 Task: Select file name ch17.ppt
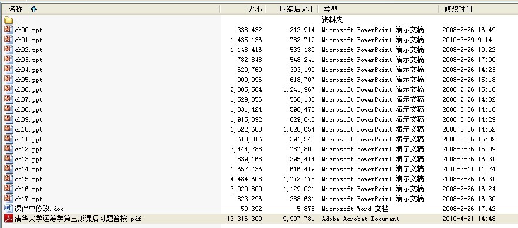28,199
